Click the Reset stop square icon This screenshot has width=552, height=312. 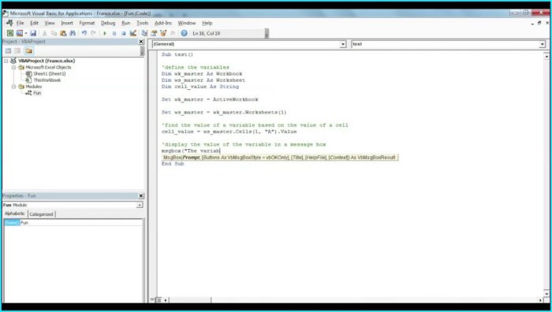124,33
